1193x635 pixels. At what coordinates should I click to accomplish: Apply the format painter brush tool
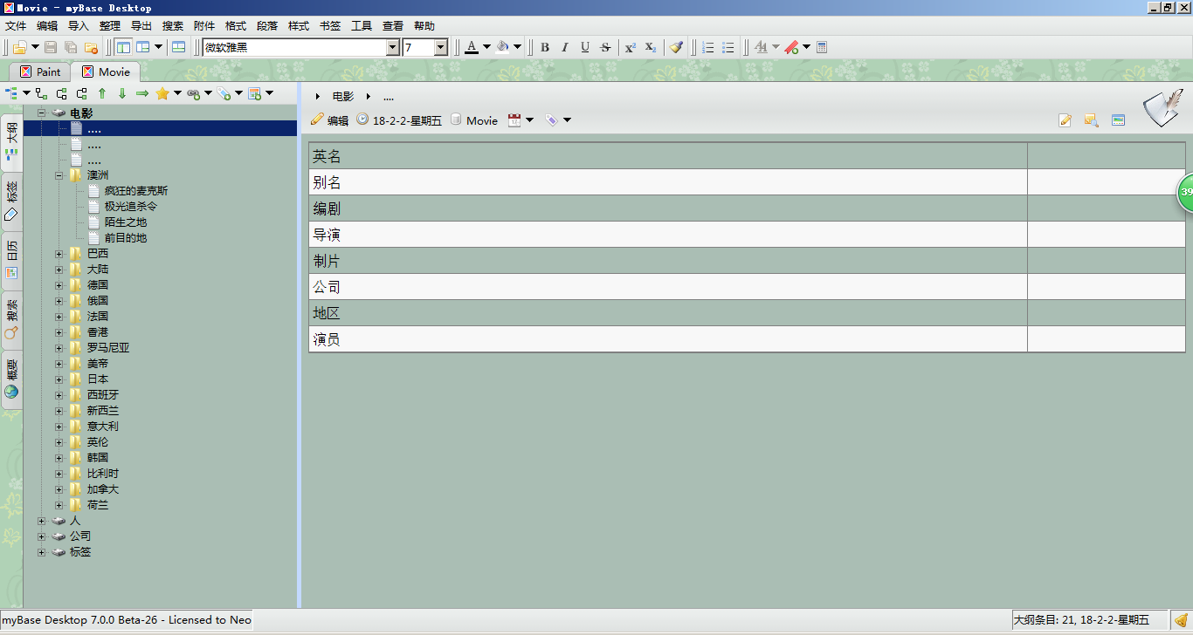coord(676,47)
